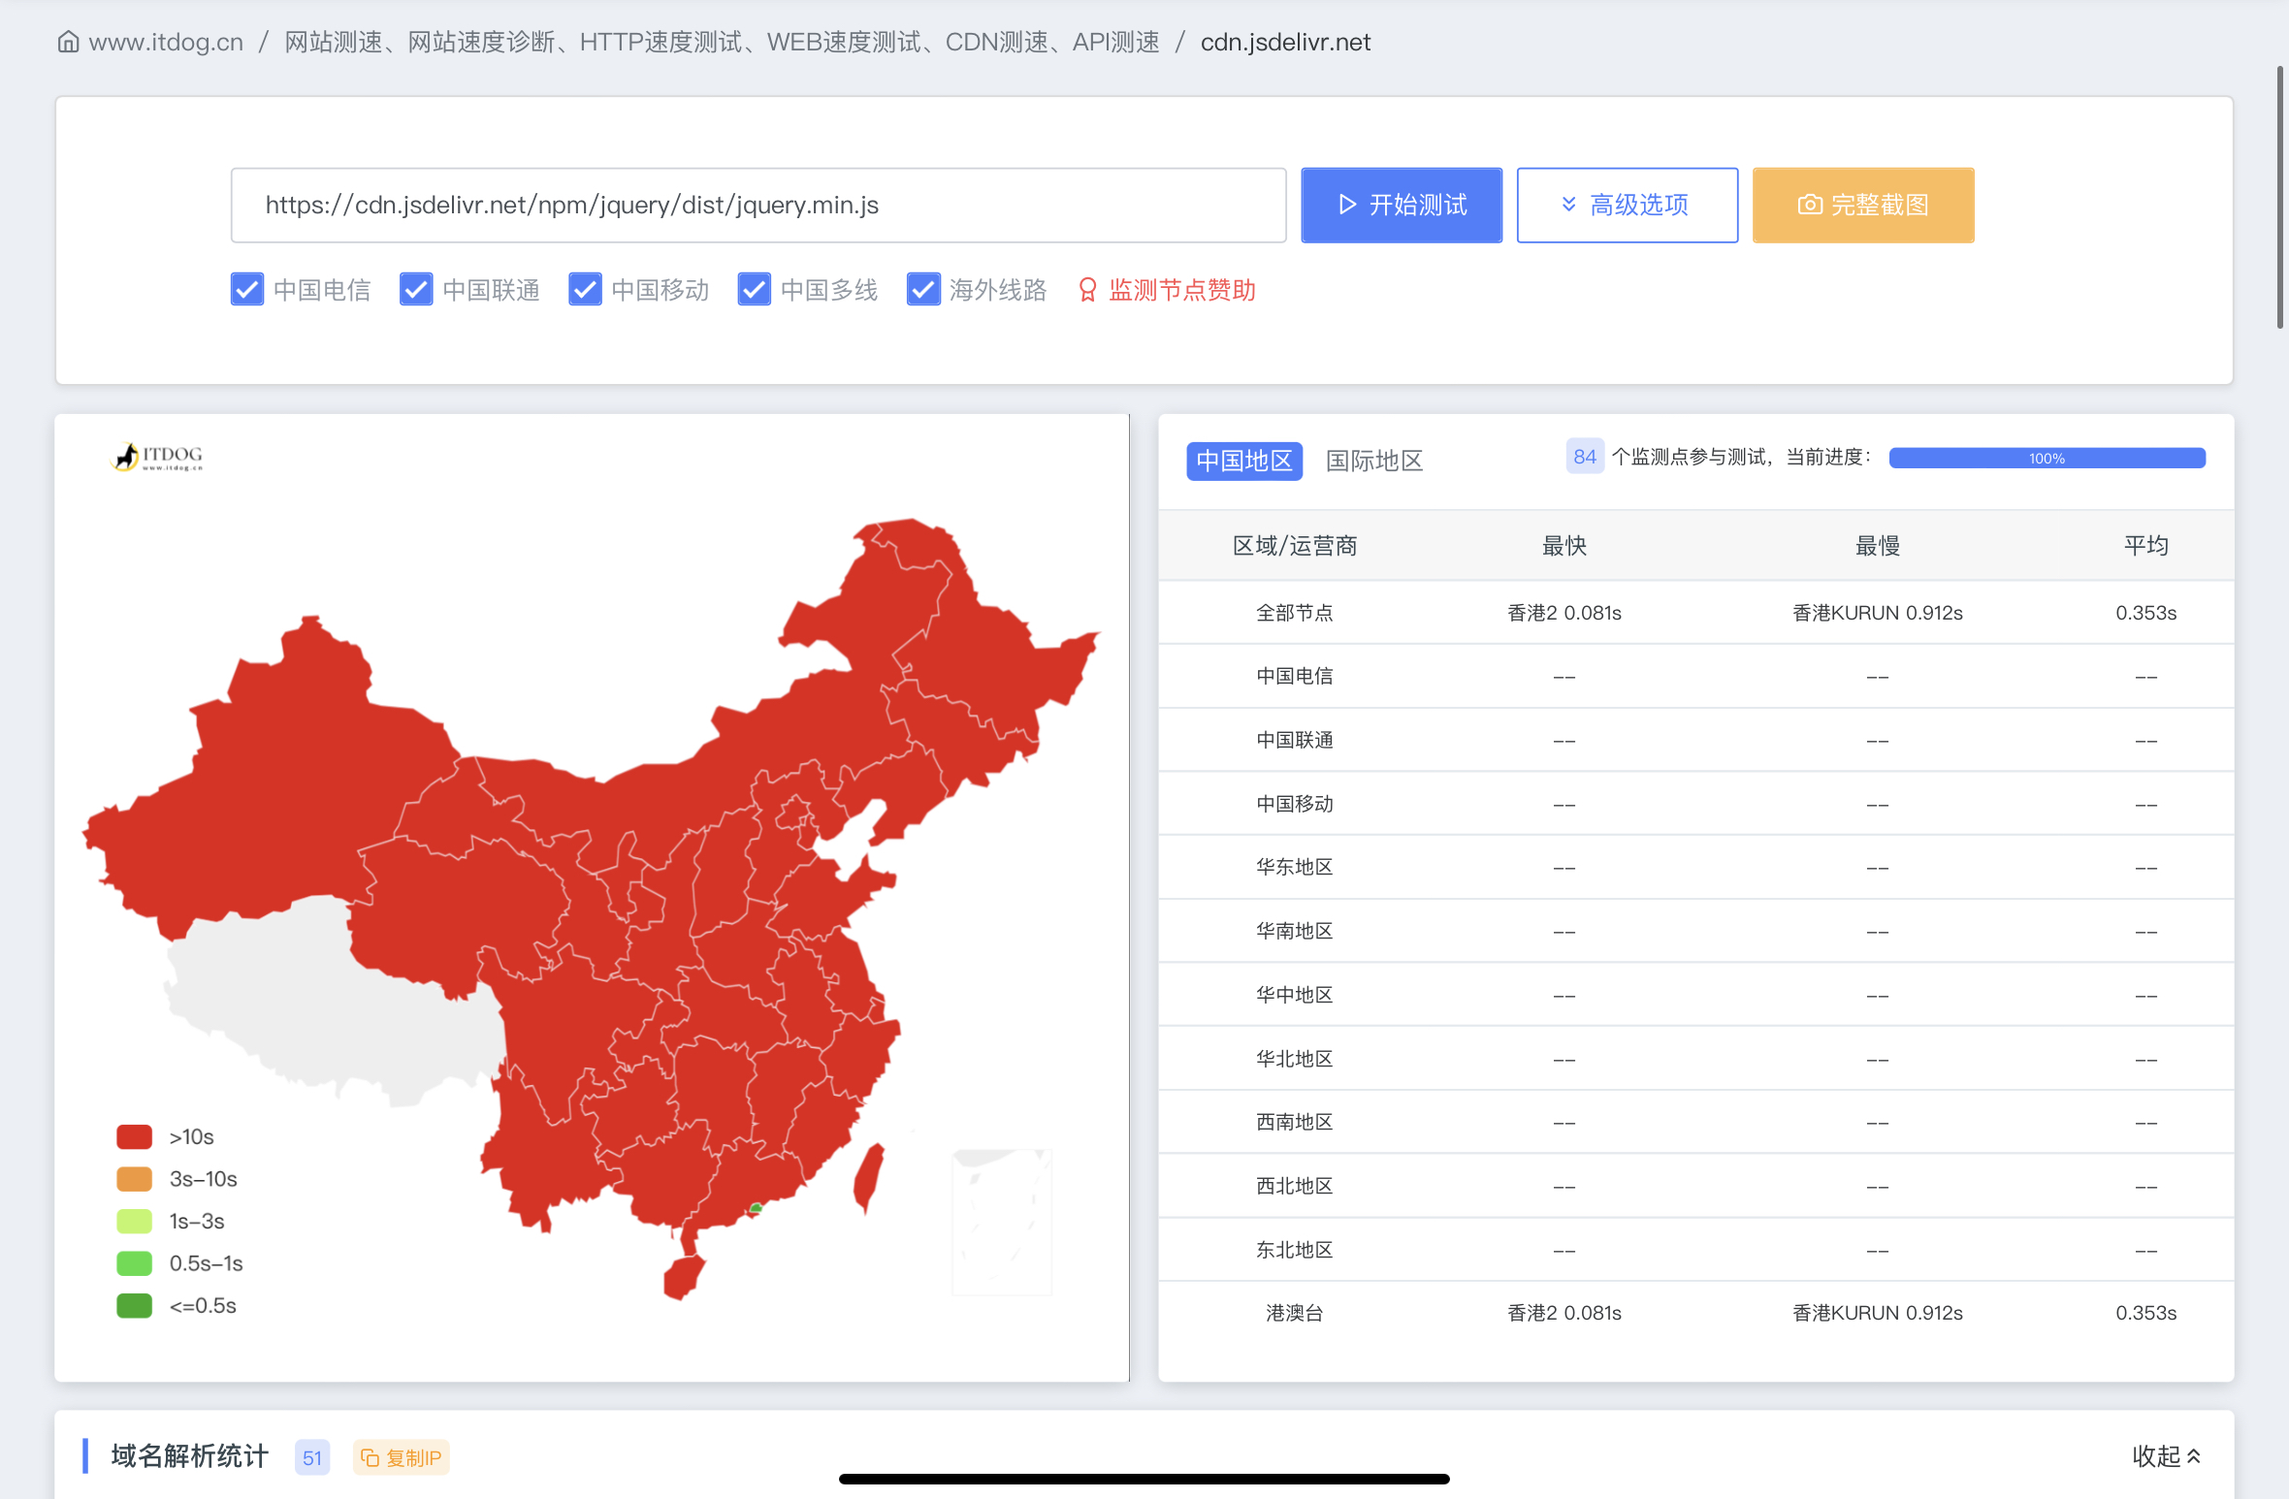Open www.itdog.cn breadcrumb link

[166, 42]
